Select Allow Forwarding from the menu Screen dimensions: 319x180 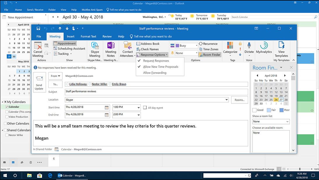pyautogui.click(x=154, y=72)
